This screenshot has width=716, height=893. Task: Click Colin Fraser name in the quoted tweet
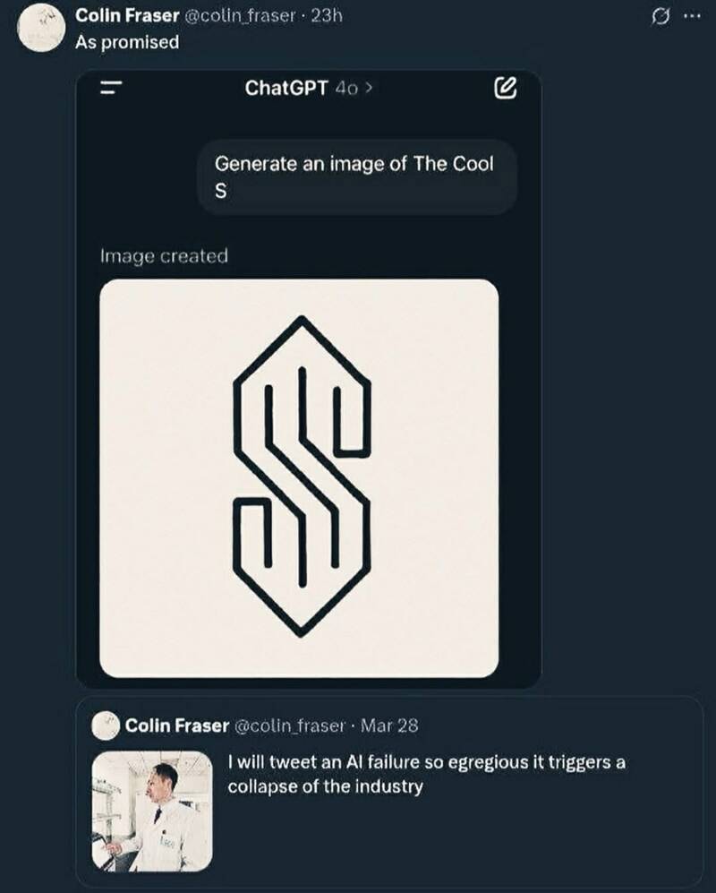[x=177, y=726]
